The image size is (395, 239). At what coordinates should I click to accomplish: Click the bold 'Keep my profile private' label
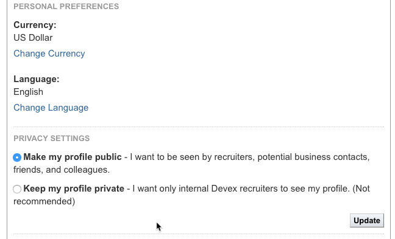click(74, 189)
